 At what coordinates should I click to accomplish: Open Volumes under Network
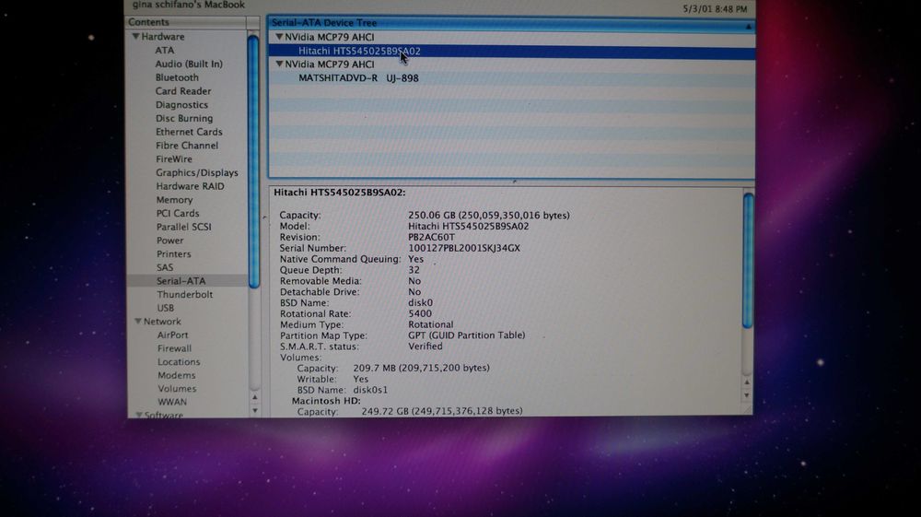(x=177, y=389)
